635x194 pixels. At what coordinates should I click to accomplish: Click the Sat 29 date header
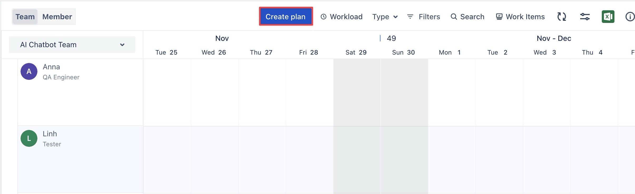click(x=356, y=52)
